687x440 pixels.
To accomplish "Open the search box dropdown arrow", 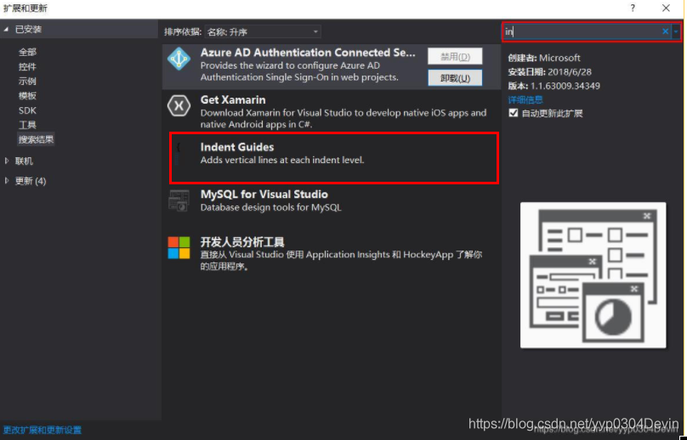I will (x=676, y=31).
